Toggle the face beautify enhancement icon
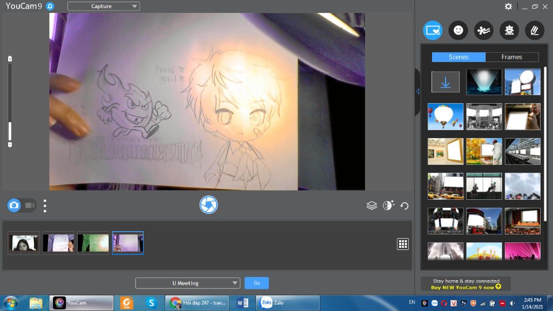Screen dimensions: 553x311 coord(388,205)
